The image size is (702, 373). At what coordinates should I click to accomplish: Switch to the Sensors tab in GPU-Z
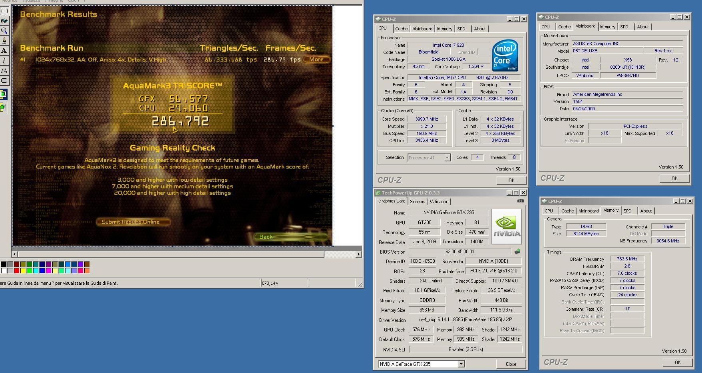pyautogui.click(x=418, y=202)
